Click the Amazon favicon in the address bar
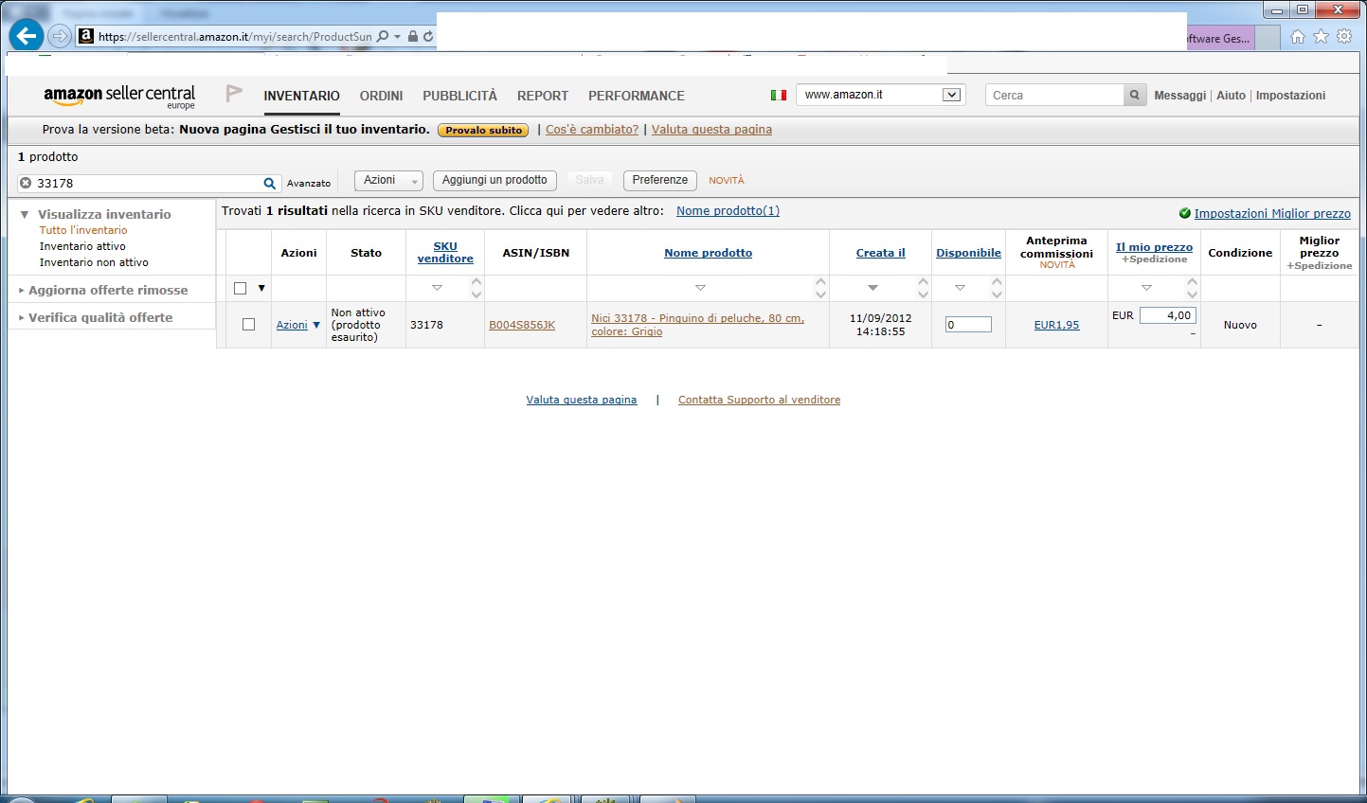Viewport: 1367px width, 803px height. click(x=86, y=37)
